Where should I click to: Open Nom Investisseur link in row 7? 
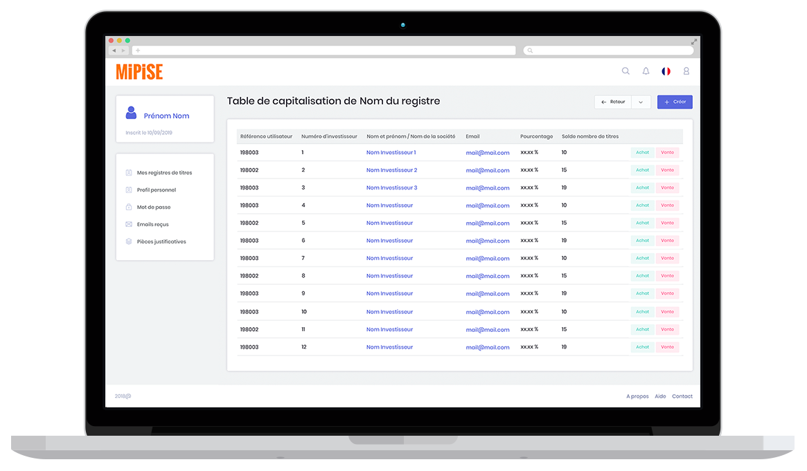[x=389, y=259]
